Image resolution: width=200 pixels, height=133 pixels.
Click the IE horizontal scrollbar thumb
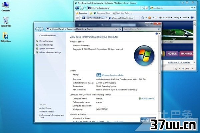pyautogui.click(x=164, y=65)
